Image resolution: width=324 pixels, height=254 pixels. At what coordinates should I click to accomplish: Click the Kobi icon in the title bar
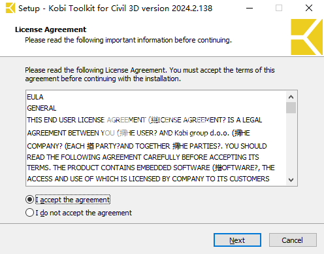point(10,8)
